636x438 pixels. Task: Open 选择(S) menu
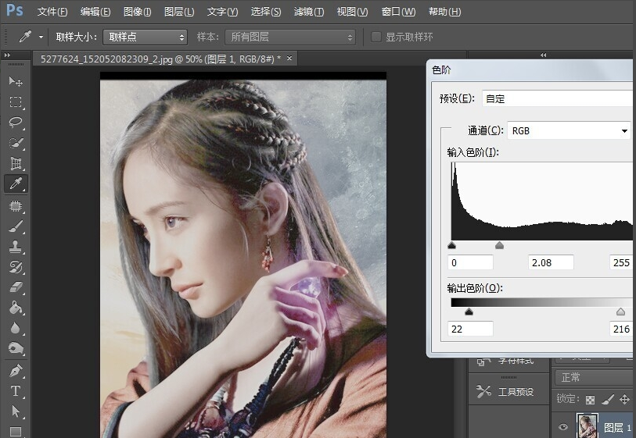266,12
